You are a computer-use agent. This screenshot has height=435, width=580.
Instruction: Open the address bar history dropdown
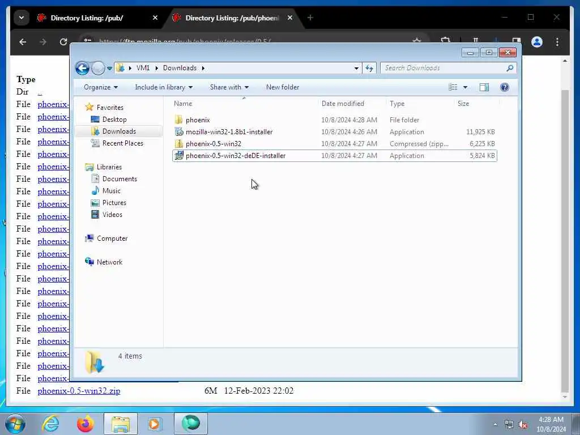[356, 68]
